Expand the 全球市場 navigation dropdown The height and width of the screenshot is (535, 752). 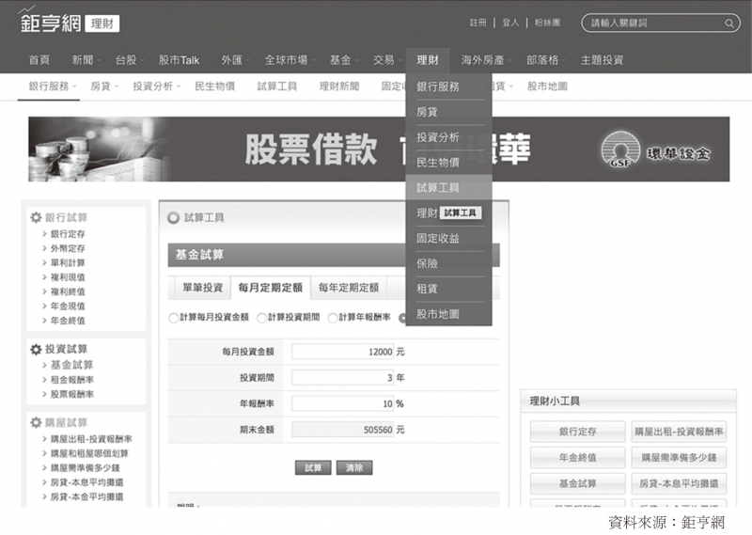click(290, 59)
